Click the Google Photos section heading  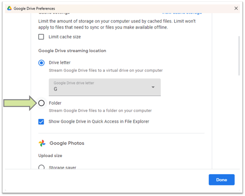click(x=67, y=143)
